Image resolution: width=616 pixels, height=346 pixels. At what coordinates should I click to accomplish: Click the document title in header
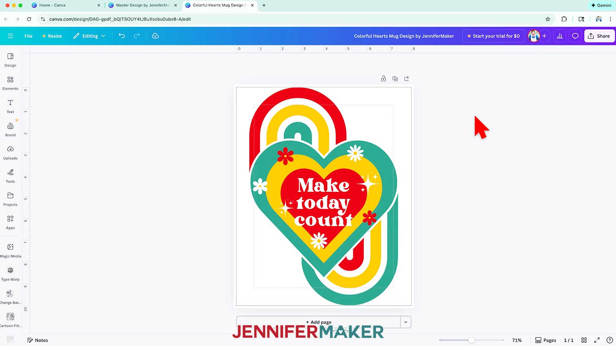404,36
